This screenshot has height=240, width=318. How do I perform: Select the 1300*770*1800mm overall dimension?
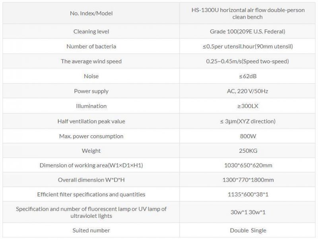[x=248, y=180]
